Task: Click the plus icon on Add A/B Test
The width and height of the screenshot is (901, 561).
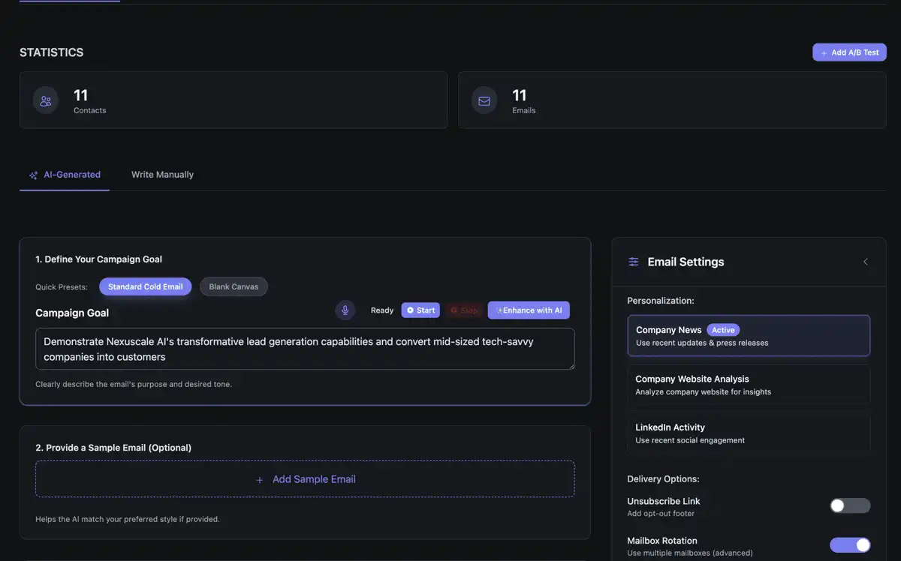Action: [824, 52]
